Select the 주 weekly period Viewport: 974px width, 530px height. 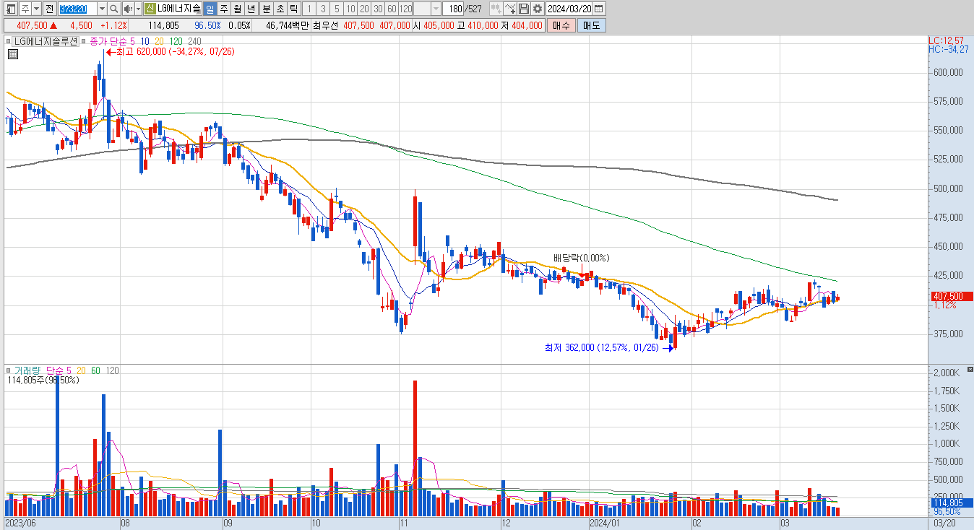pyautogui.click(x=223, y=9)
